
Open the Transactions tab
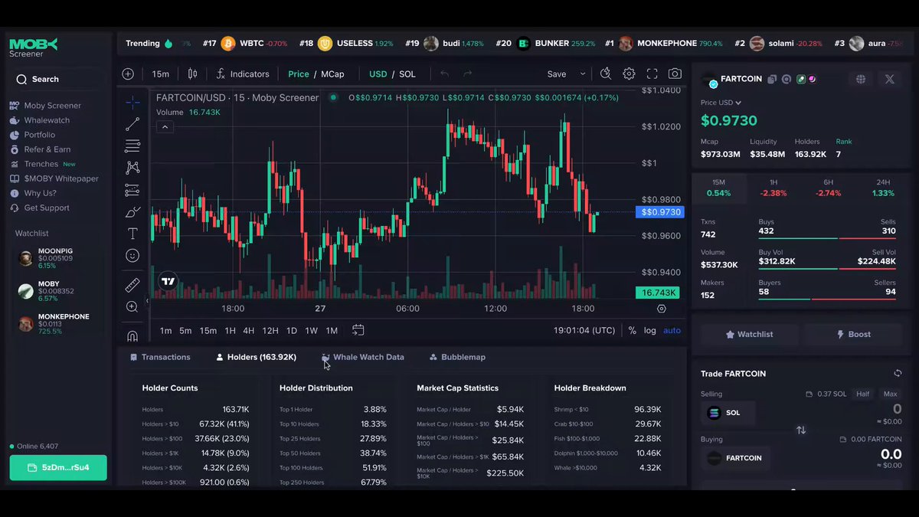[160, 357]
